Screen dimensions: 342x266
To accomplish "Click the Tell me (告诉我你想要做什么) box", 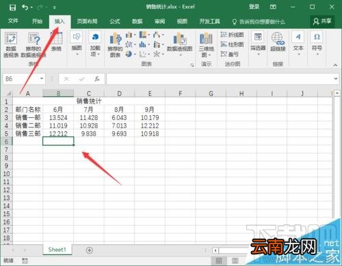I will [x=259, y=22].
